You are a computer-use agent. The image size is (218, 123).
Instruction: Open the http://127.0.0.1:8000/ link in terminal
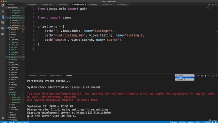point(94,113)
